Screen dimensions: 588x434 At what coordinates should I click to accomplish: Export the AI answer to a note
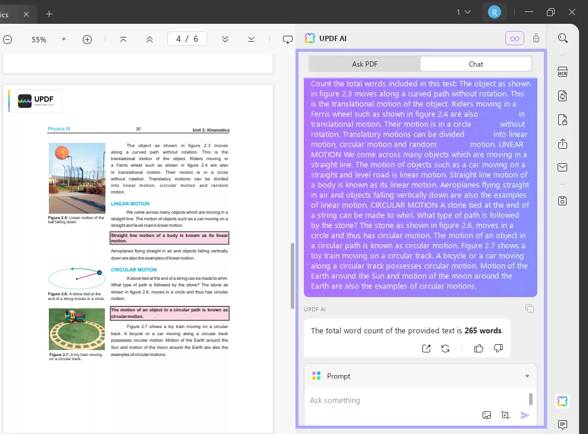(427, 348)
